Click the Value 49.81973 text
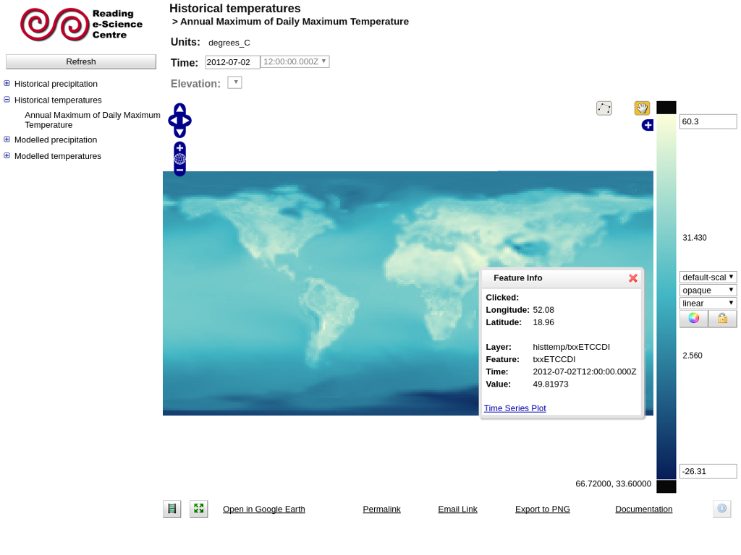Image resolution: width=741 pixels, height=555 pixels. 551,384
